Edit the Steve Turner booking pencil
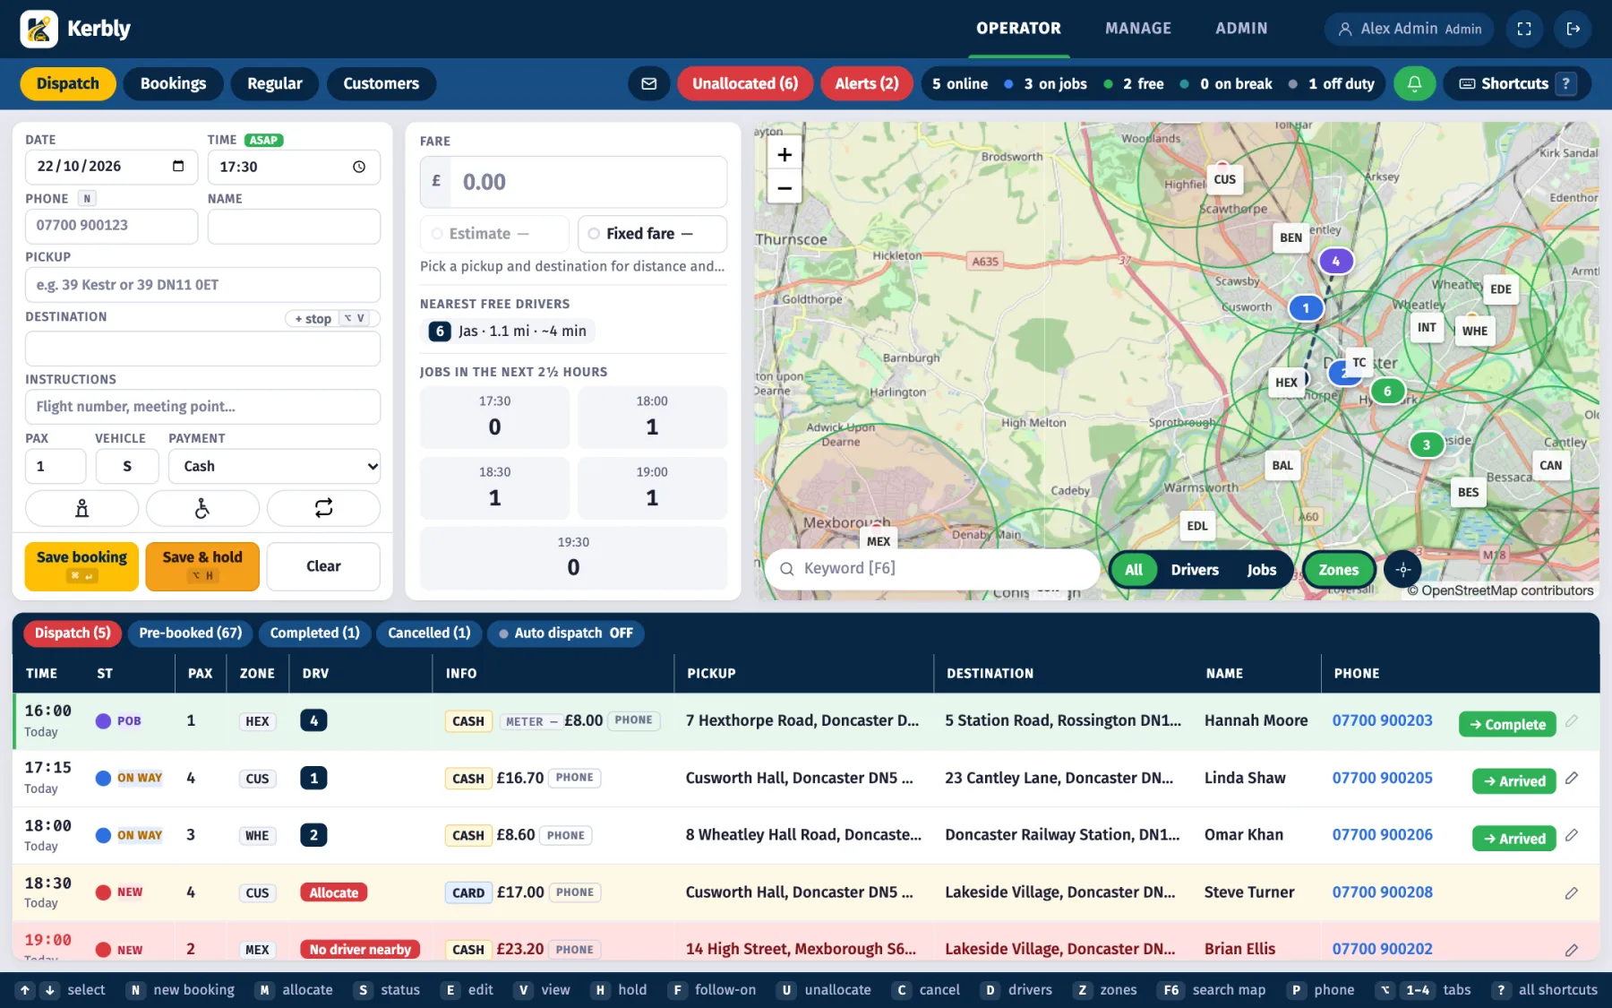The width and height of the screenshot is (1612, 1008). click(x=1572, y=893)
